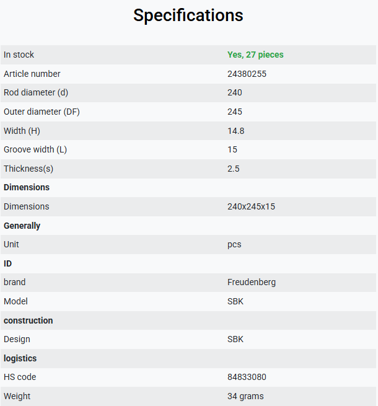Viewport: 378px width, 406px height.
Task: Select dimensions value 240x245x15
Action: [x=251, y=206]
